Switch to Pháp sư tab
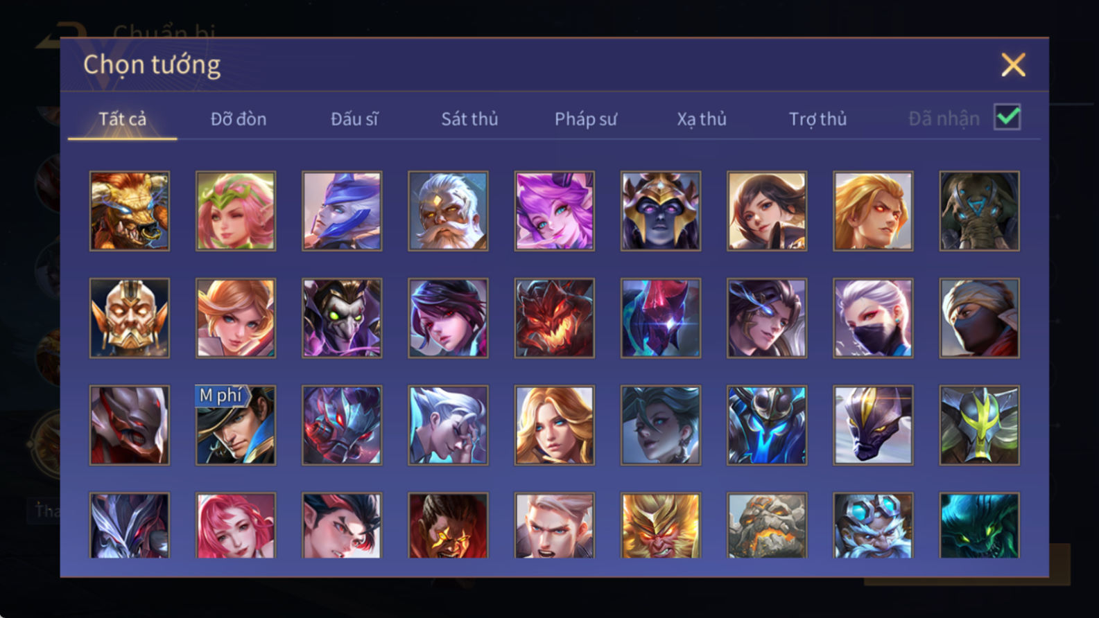1099x618 pixels. [x=585, y=119]
